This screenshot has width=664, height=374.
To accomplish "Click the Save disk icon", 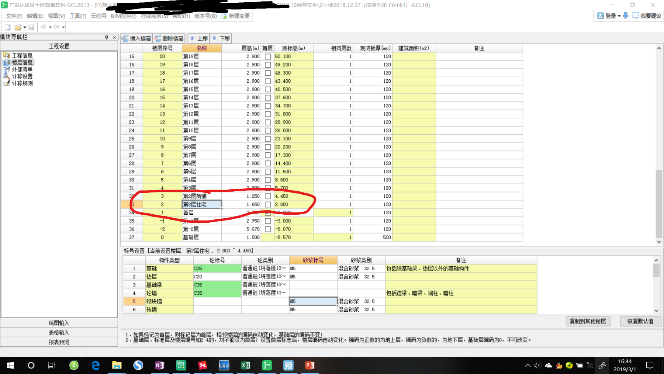I will tap(31, 27).
